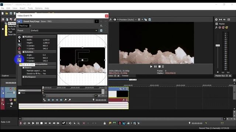Click the Position Height value 1,080.0
The width and height of the screenshot is (236, 132).
(x=46, y=43)
